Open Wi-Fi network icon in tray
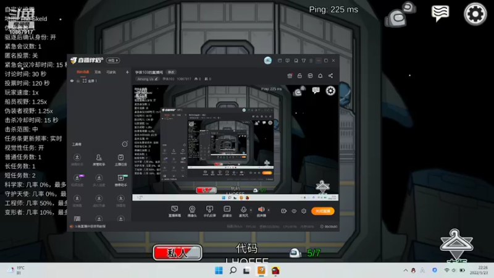This screenshot has height=278, width=494. [x=446, y=271]
